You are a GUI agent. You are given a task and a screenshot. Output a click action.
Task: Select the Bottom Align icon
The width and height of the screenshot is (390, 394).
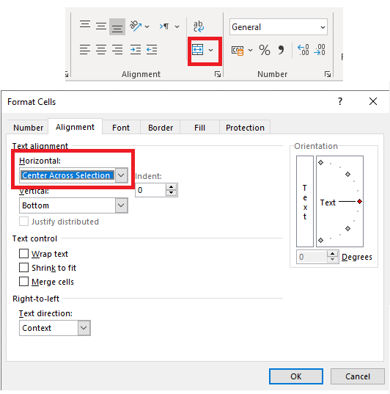click(x=117, y=27)
